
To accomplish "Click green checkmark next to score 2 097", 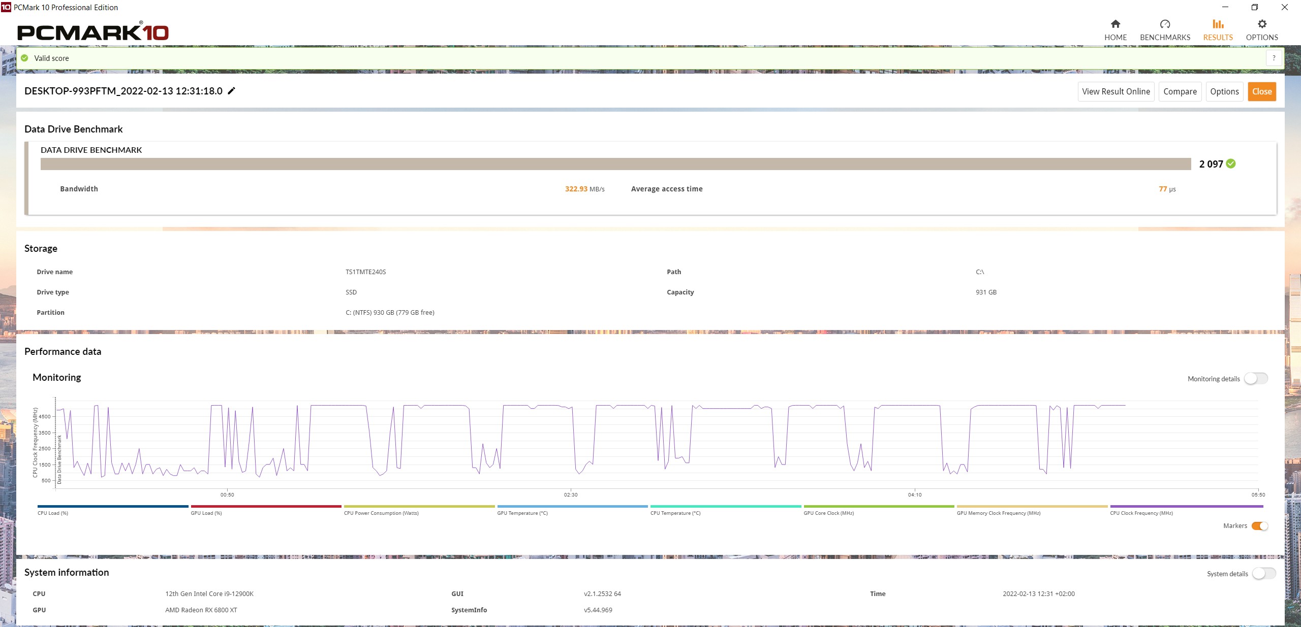I will click(1231, 163).
